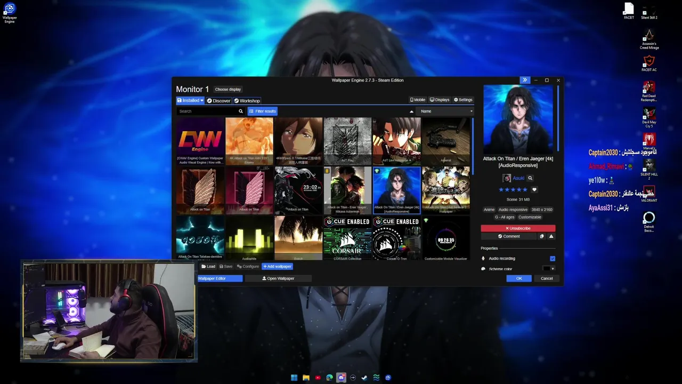Switch to the Workshop tab
The image size is (682, 384).
coord(247,100)
